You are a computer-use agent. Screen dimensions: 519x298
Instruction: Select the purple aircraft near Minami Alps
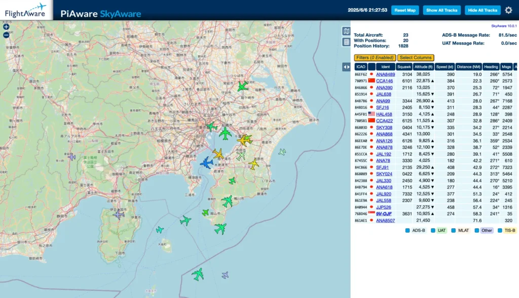click(x=71, y=157)
